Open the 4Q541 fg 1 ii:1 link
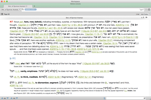Screen dimensions: 151x100 (85, 77)
